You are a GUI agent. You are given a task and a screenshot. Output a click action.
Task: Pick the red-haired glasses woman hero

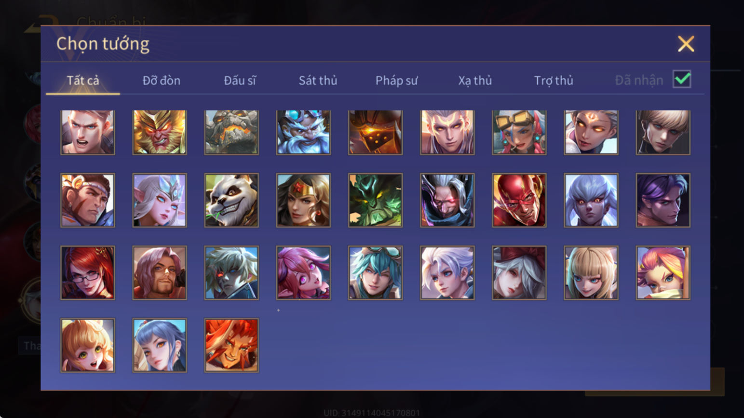[x=88, y=273]
